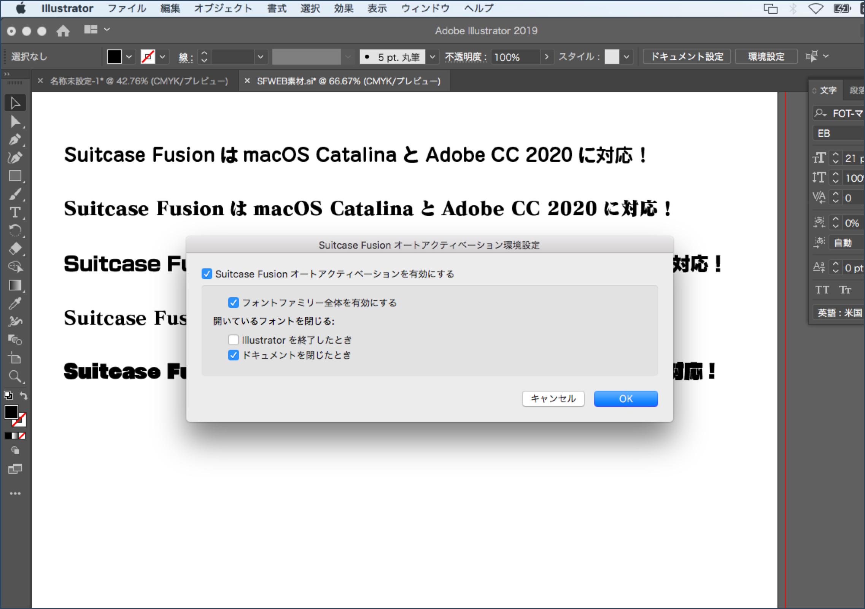Step the font size stepper arrows

[835, 158]
